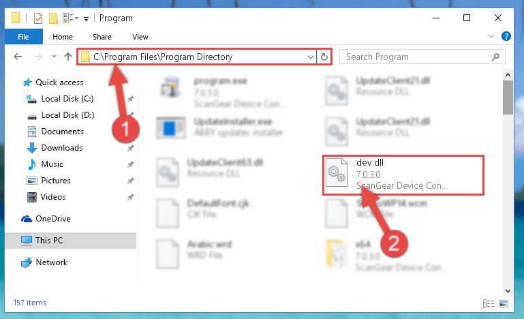This screenshot has width=524, height=319.
Task: Click the Properties checkmark icon in title bar
Action: [38, 18]
